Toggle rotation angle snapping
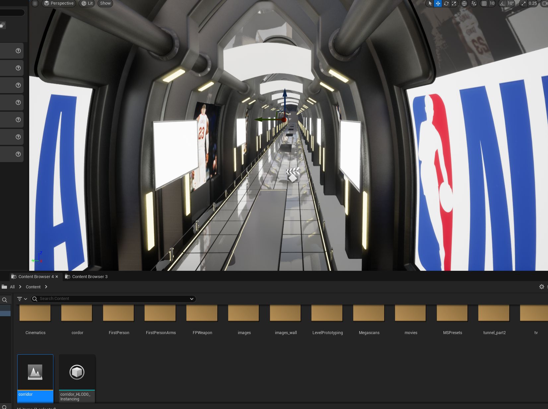The width and height of the screenshot is (548, 409). click(x=502, y=3)
